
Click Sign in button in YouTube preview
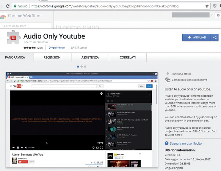(149, 86)
